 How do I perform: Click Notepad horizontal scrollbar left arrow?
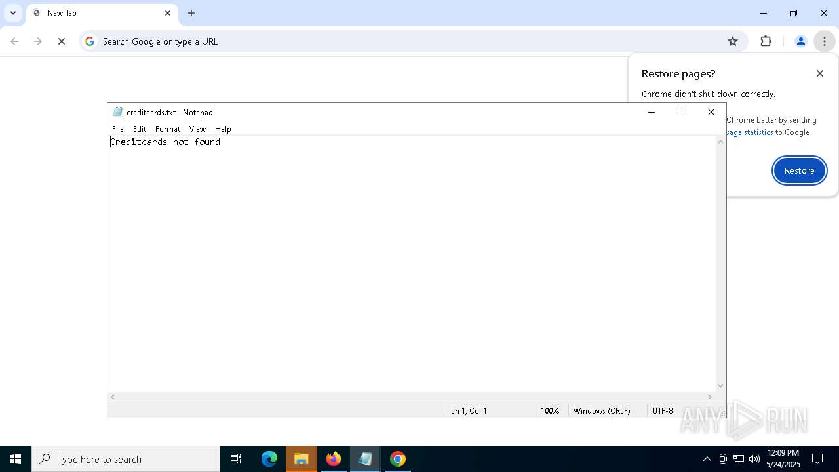[x=113, y=397]
